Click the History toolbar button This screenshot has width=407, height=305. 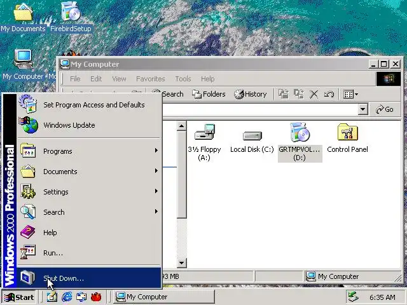[x=250, y=94]
